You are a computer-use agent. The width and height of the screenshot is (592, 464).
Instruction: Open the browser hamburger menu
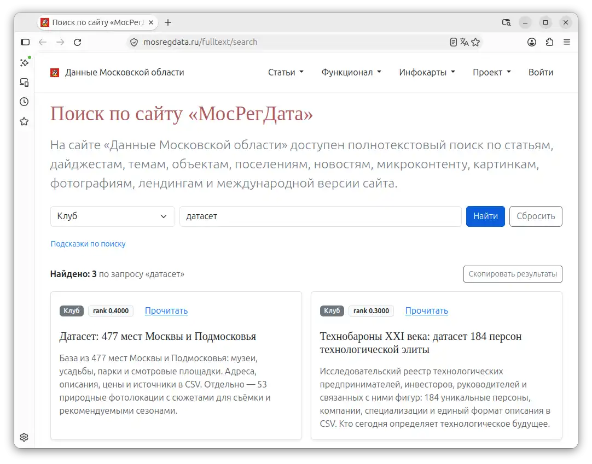pyautogui.click(x=567, y=42)
